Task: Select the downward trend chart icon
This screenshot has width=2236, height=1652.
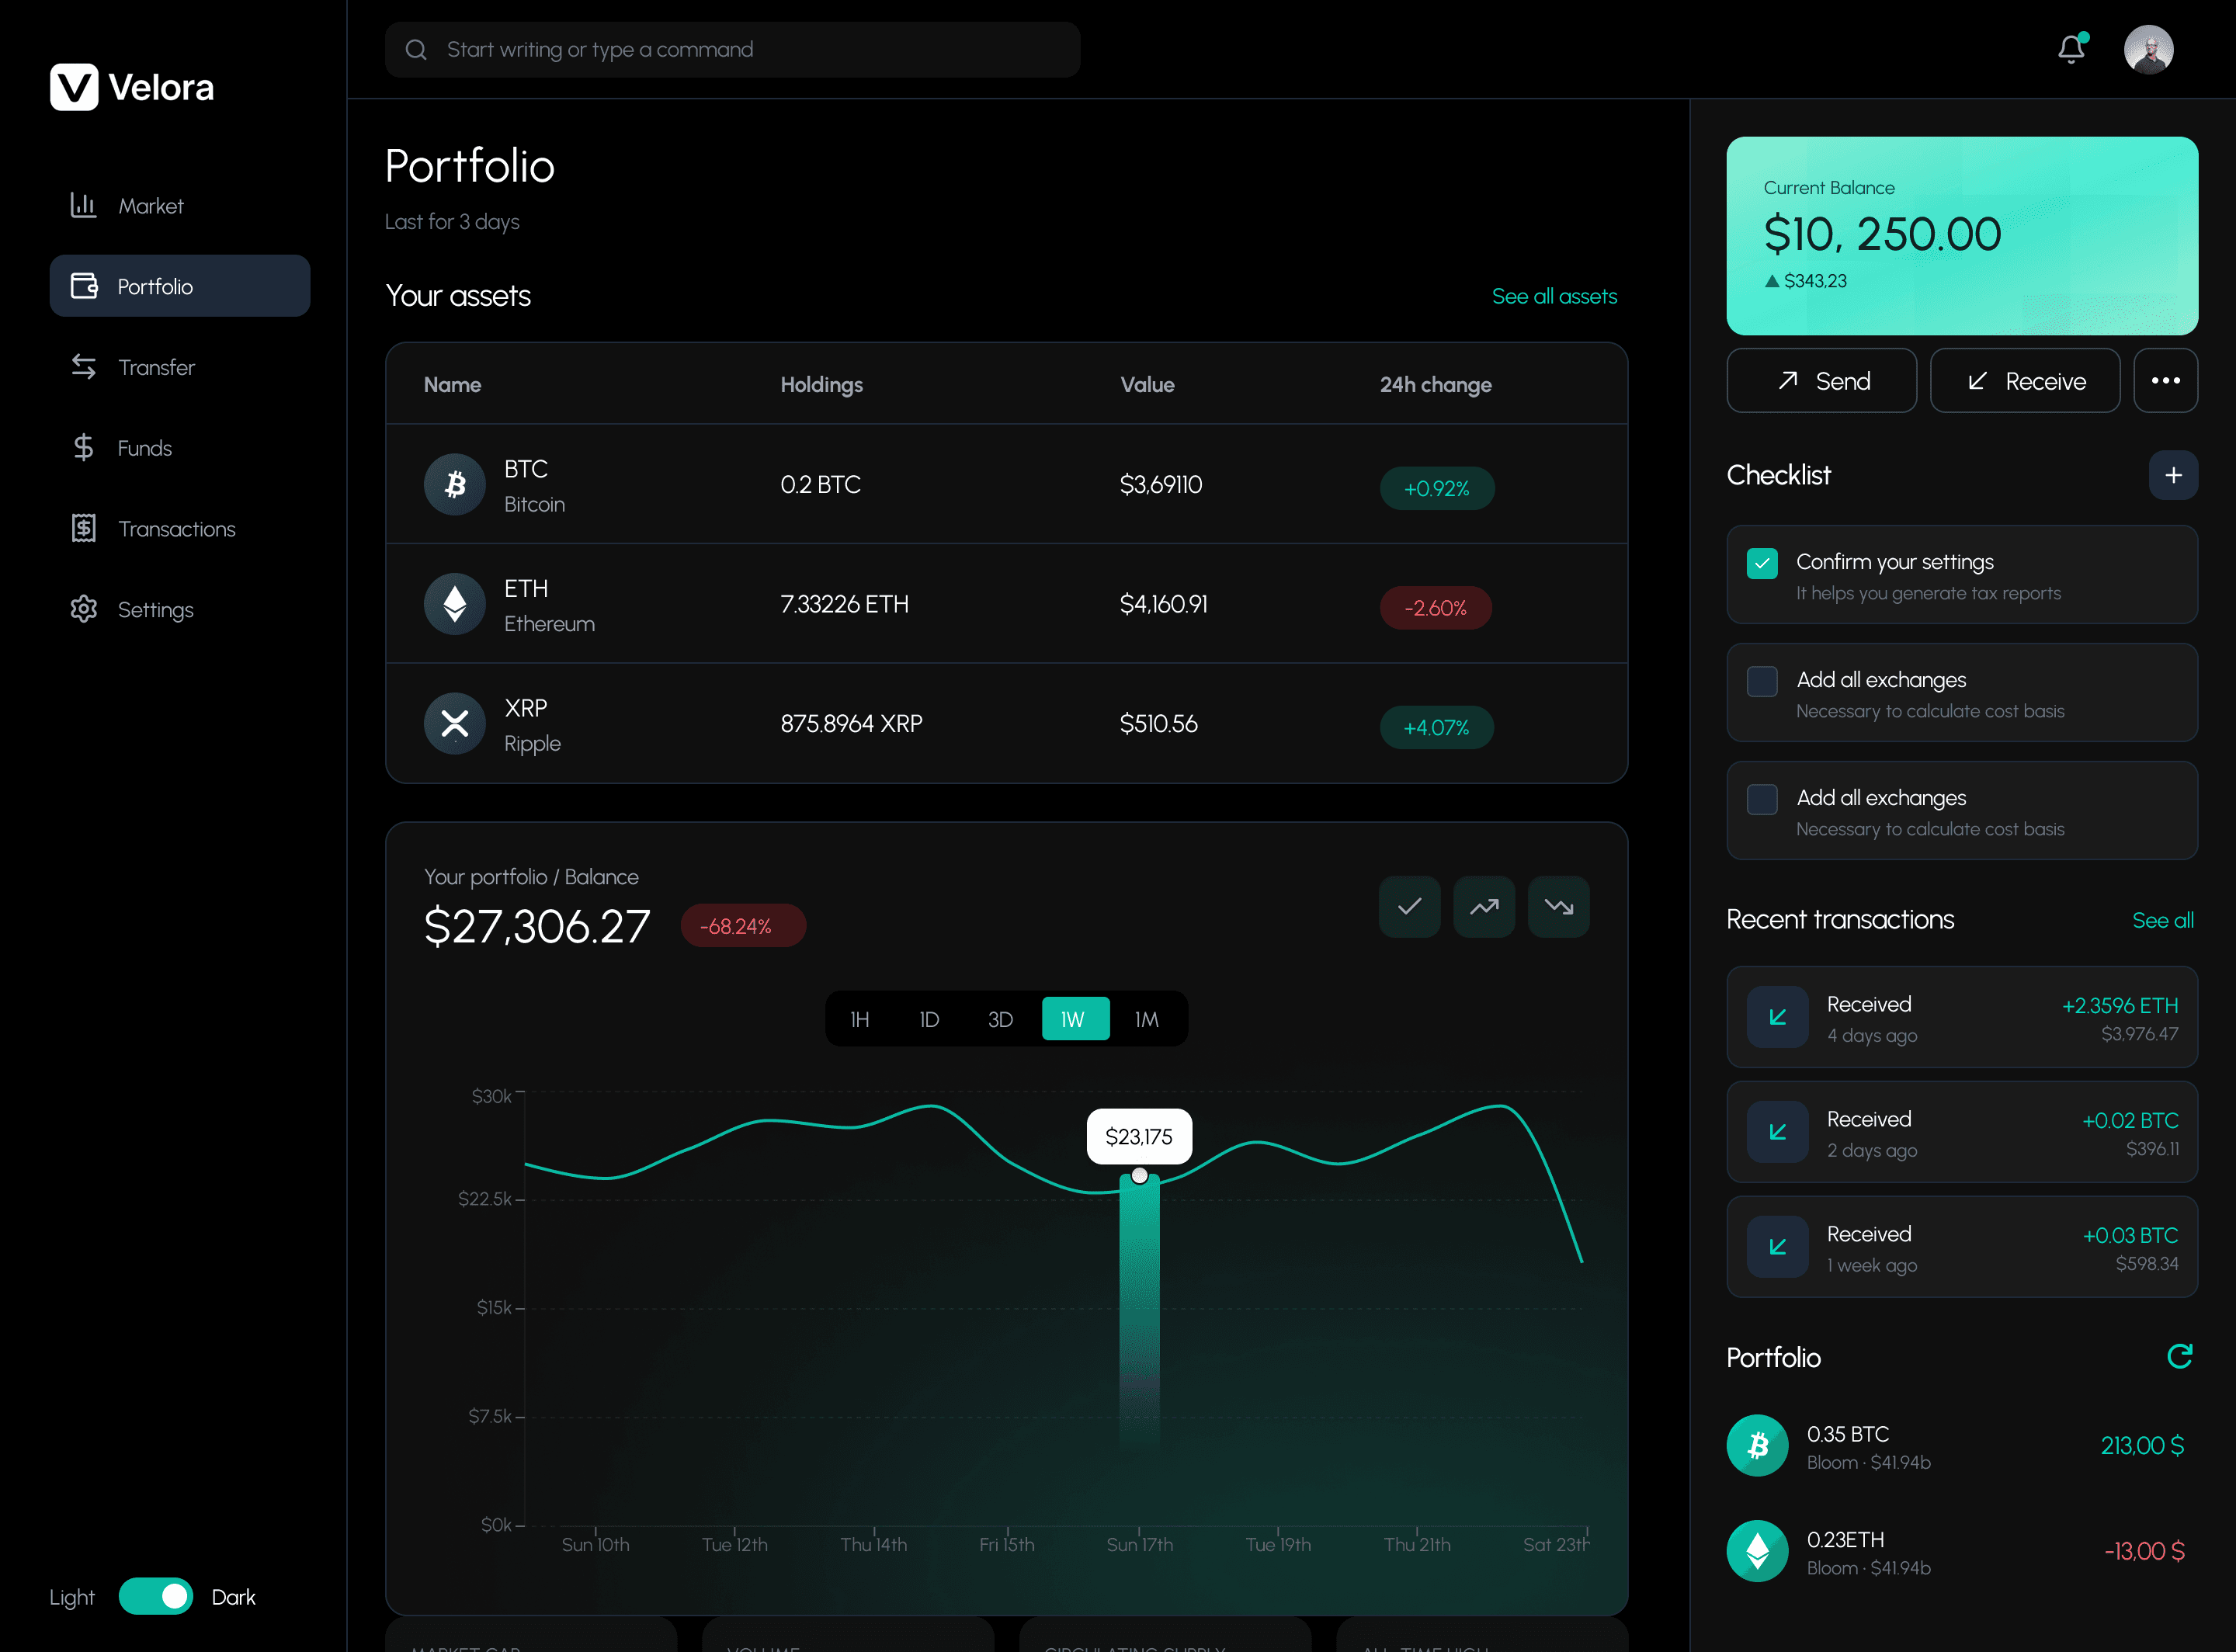Action: [x=1558, y=907]
